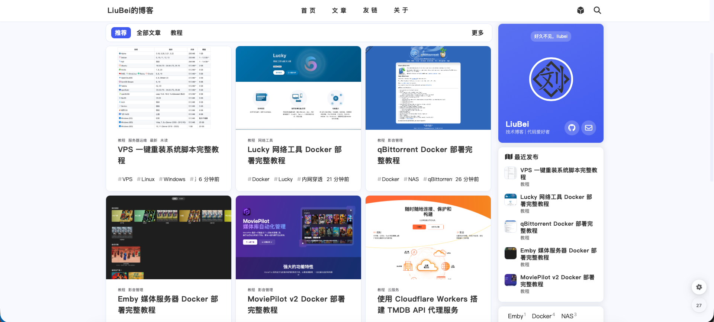This screenshot has width=714, height=322.
Task: Click 未读 label on VPS card
Action: (164, 141)
